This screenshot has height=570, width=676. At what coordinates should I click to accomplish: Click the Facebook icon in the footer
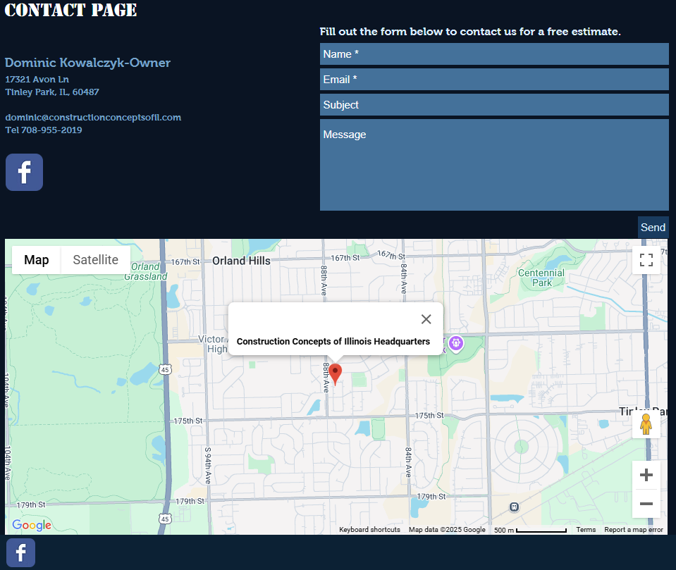(x=20, y=552)
